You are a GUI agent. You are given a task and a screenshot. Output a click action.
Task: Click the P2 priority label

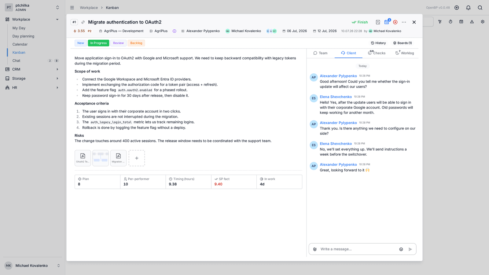pyautogui.click(x=90, y=31)
